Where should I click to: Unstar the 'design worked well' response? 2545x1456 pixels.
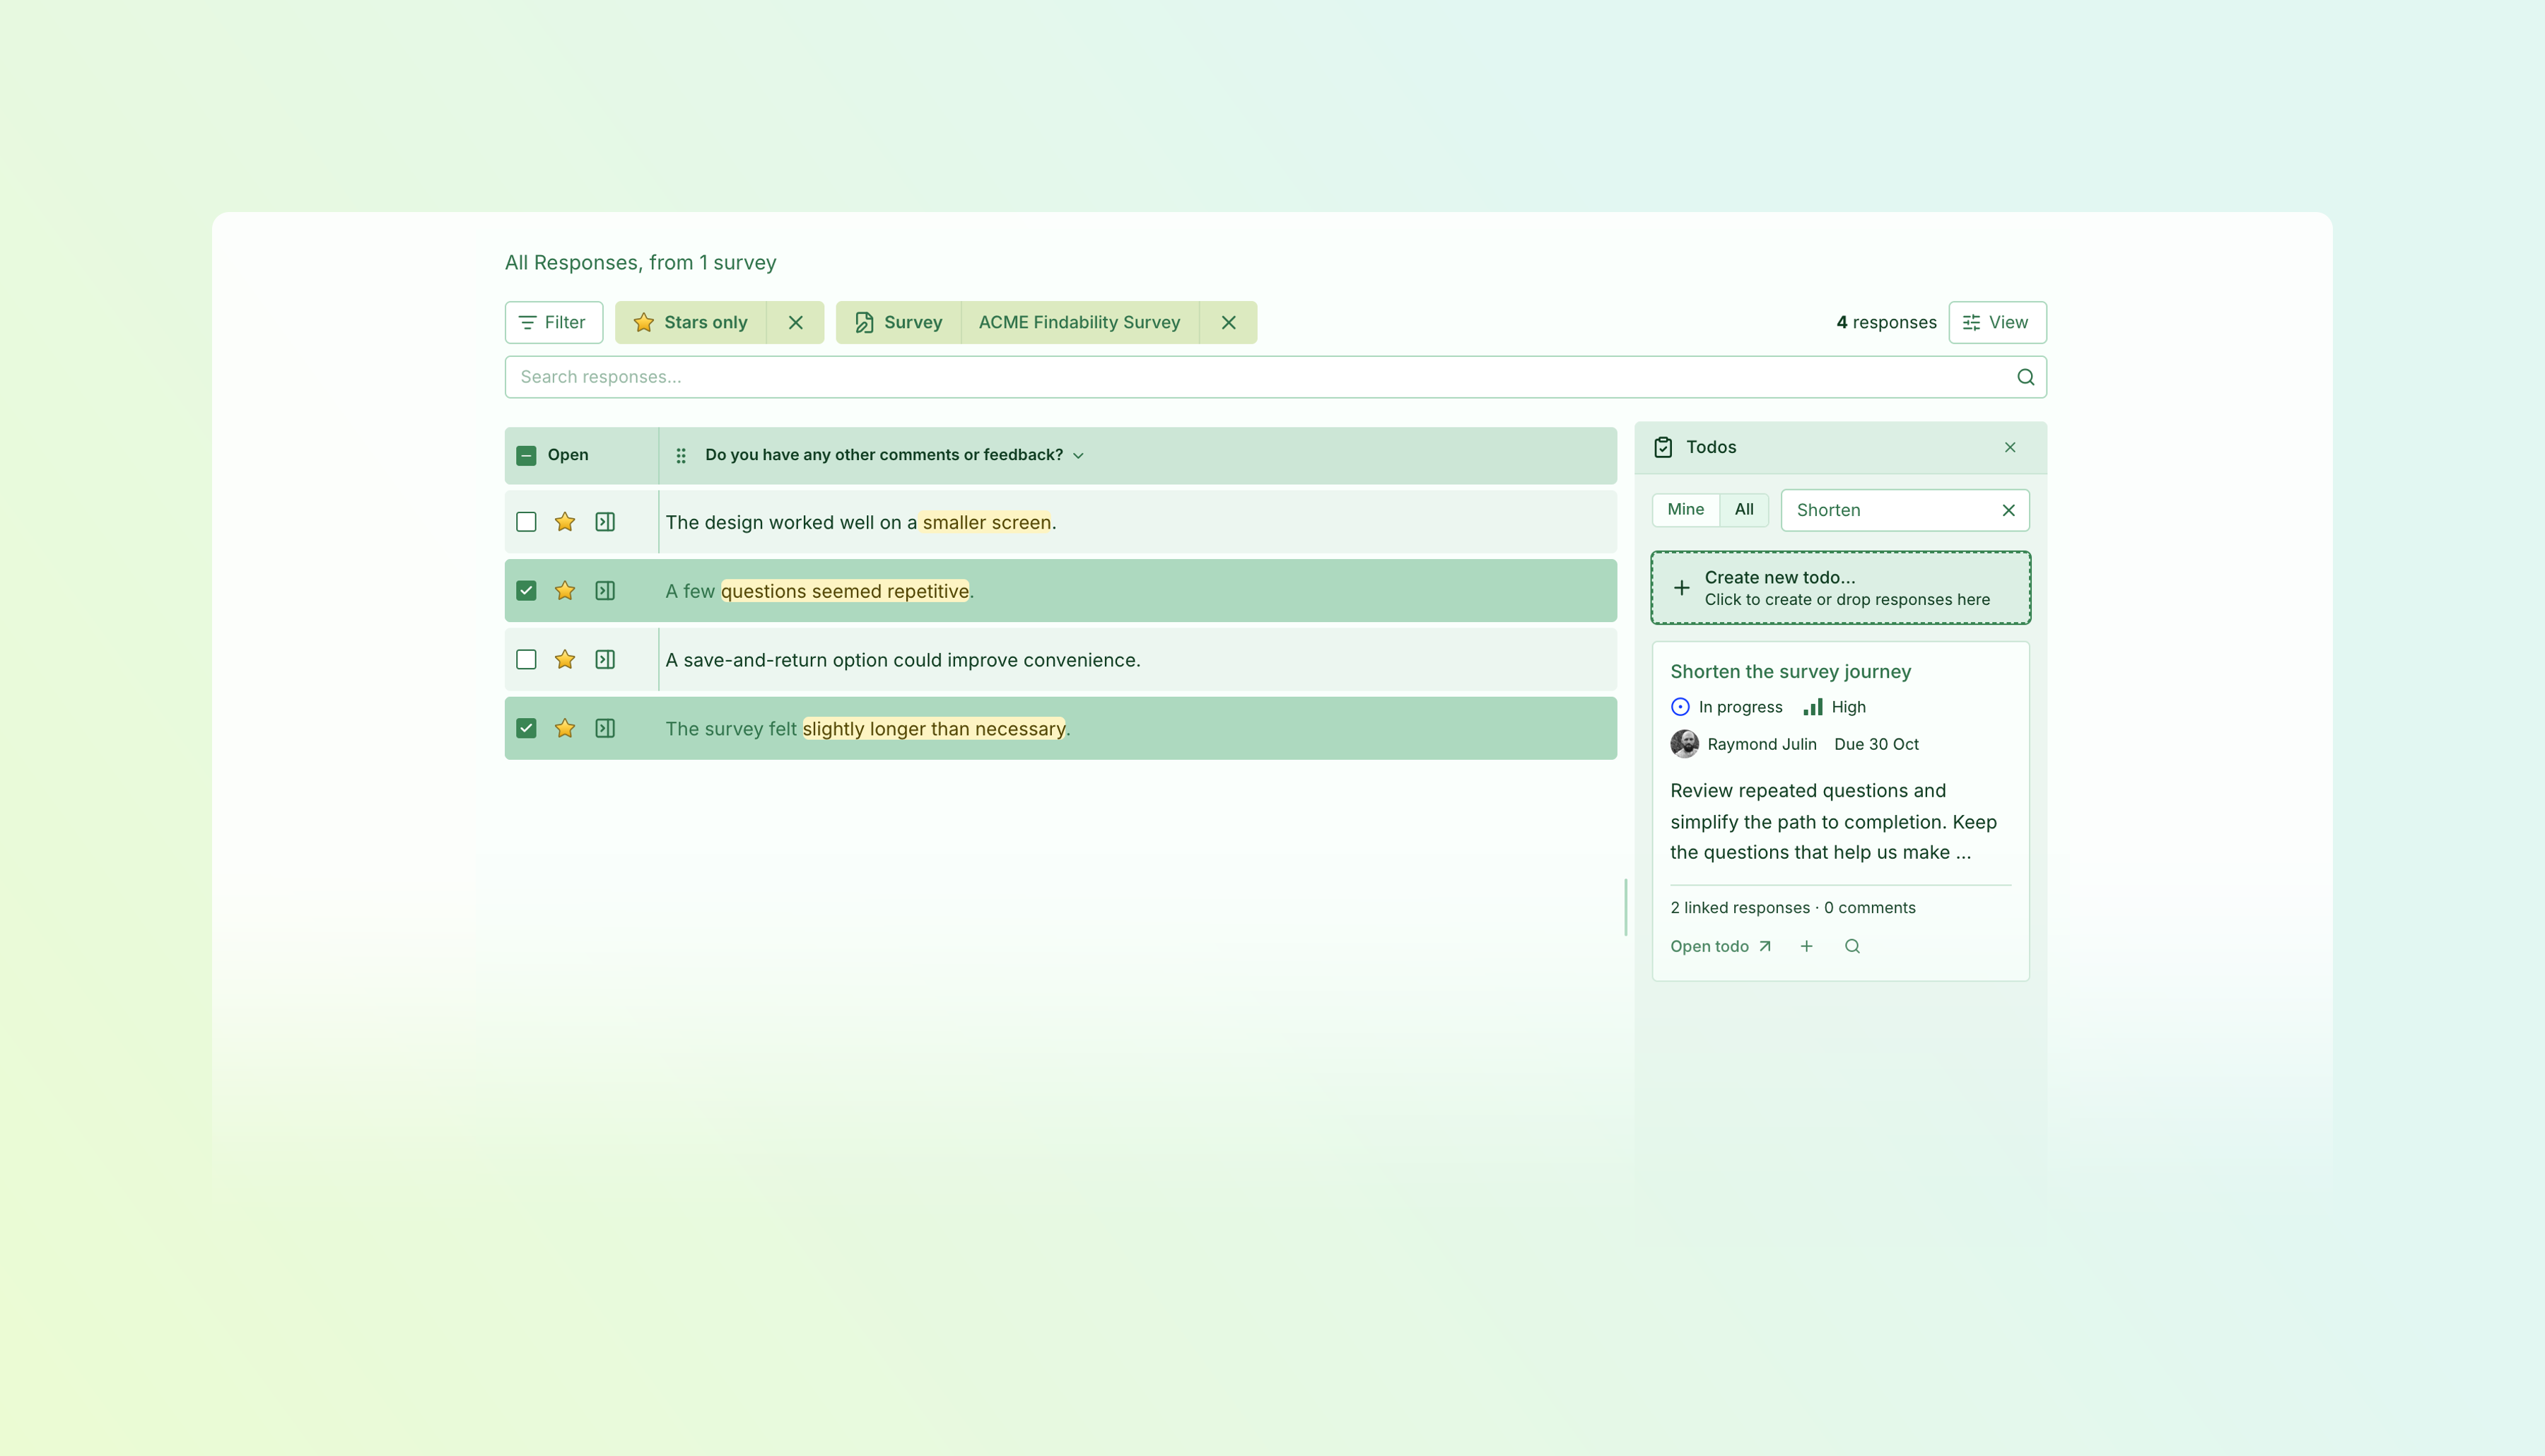click(565, 522)
